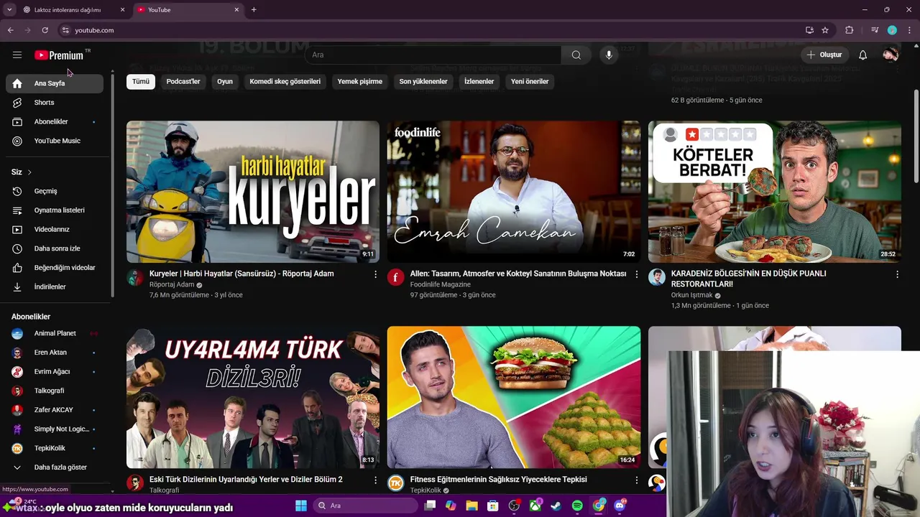Open the burger and baklava thumbnail
Screen dimensions: 920x517
tap(514, 397)
